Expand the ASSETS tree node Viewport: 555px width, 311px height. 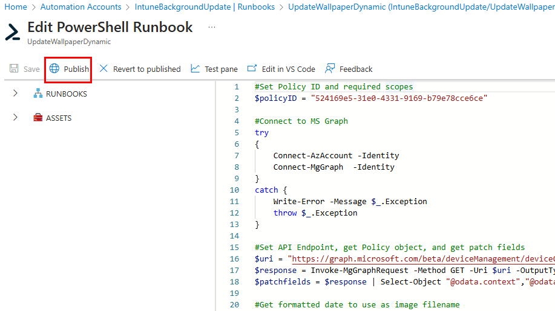coord(15,118)
